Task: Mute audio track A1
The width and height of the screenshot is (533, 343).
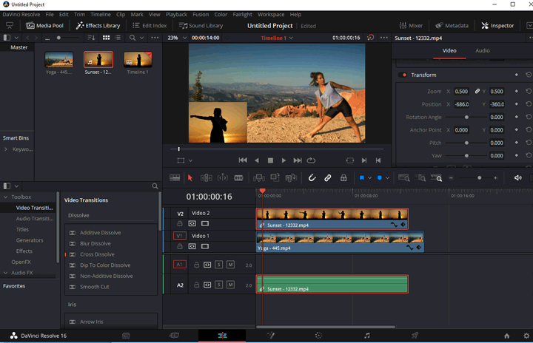Action: click(230, 265)
